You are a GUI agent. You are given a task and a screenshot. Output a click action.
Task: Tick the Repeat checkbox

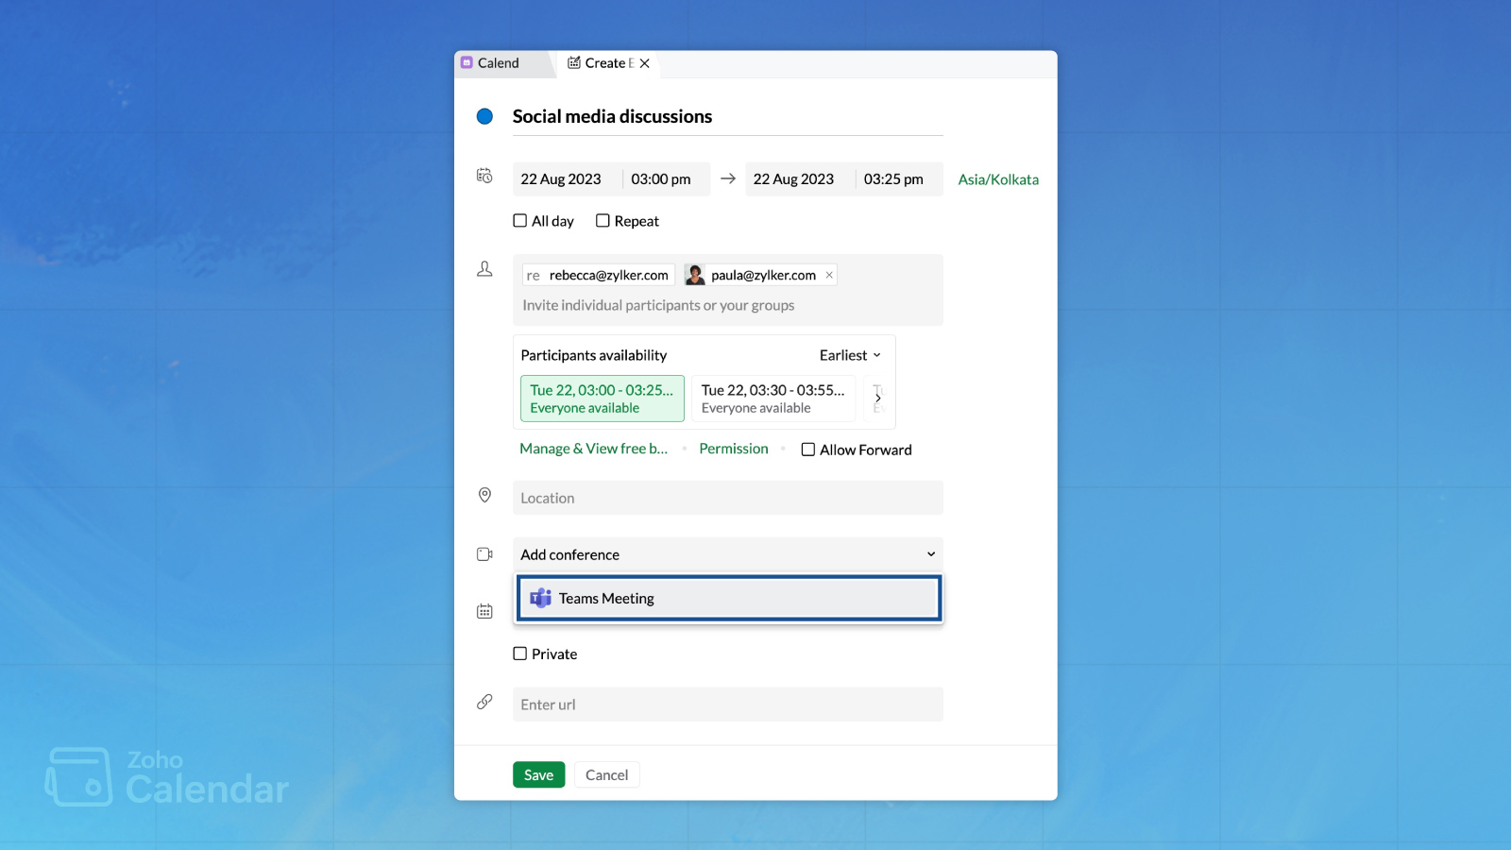(x=603, y=221)
